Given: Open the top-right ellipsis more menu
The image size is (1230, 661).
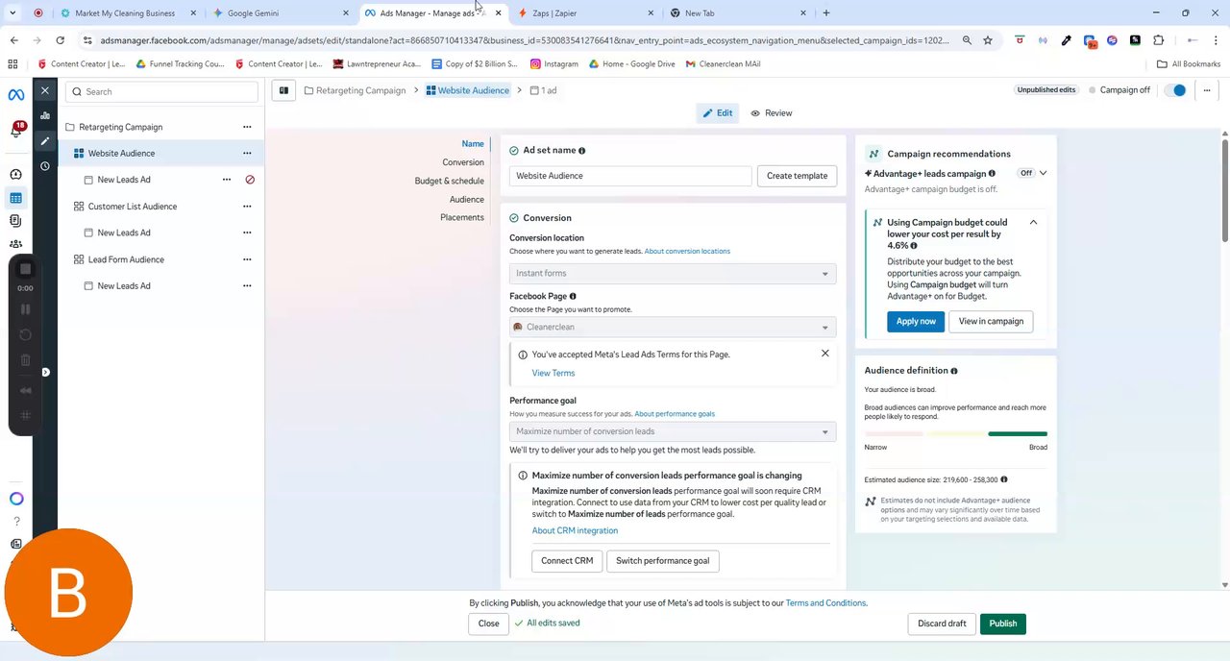Looking at the screenshot, I should point(1206,90).
